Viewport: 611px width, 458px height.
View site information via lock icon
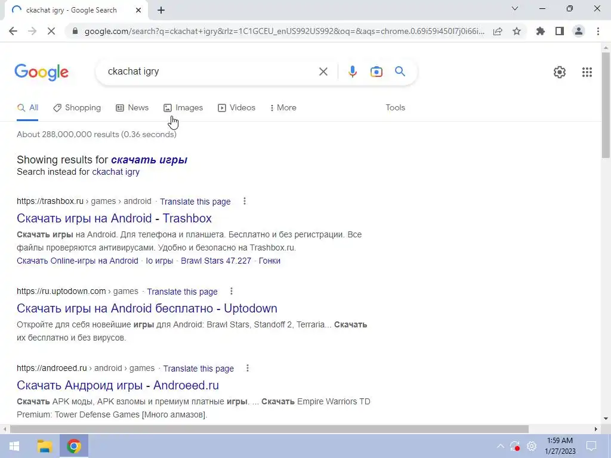pos(75,31)
